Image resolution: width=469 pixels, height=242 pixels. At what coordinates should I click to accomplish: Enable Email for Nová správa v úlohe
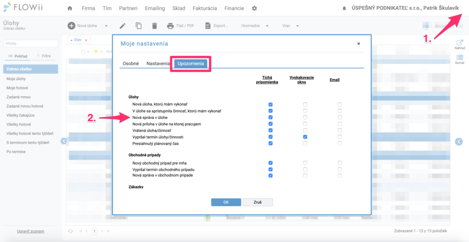coord(339,118)
